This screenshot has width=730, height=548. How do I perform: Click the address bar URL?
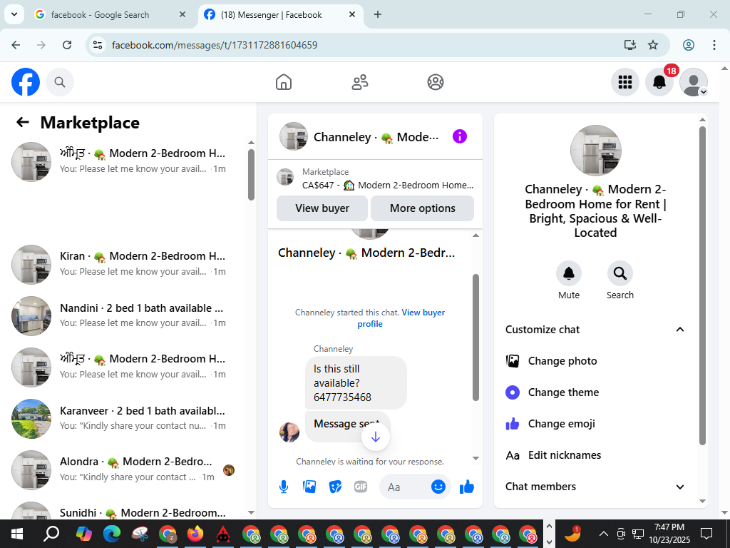coord(215,45)
